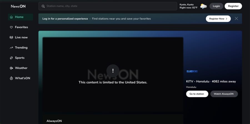Screen dimensions: 250x124
Task: Click the search magnifier icon
Action: pyautogui.click(x=43, y=6)
